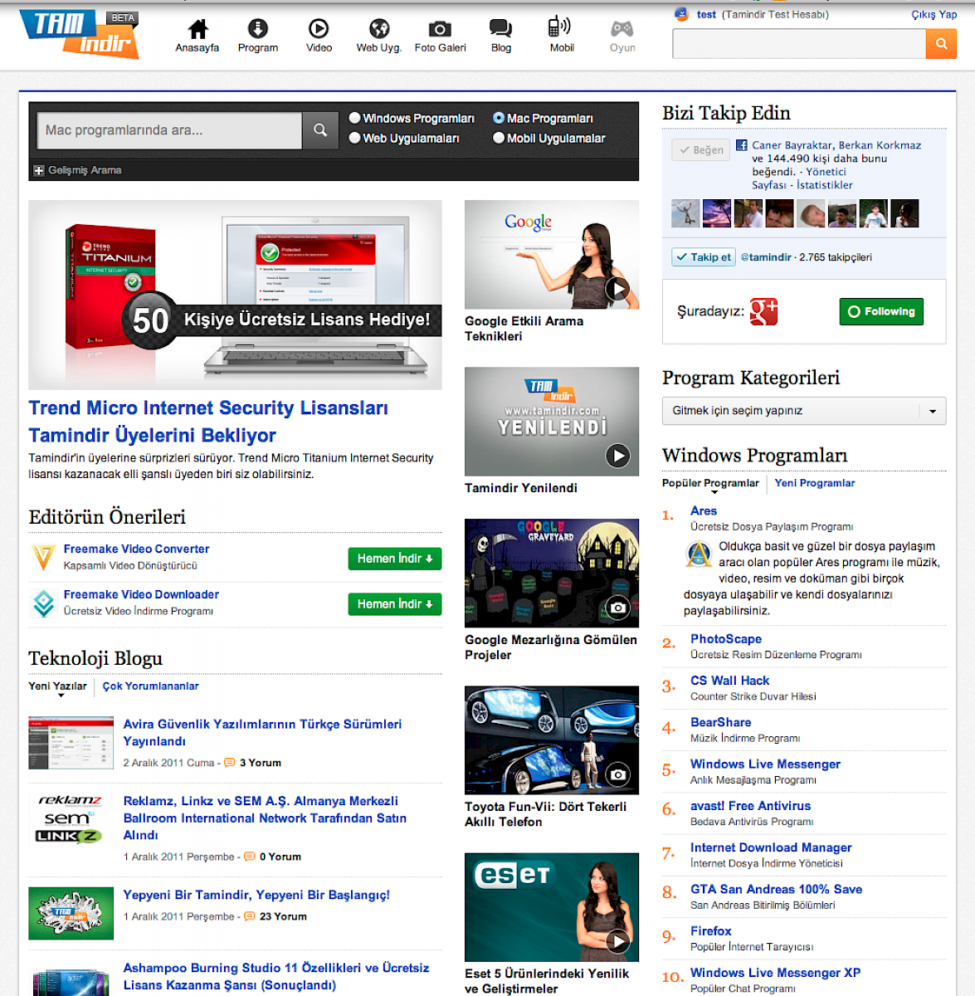975x996 pixels.
Task: Open the Program Kategorileri dropdown
Action: click(x=803, y=411)
